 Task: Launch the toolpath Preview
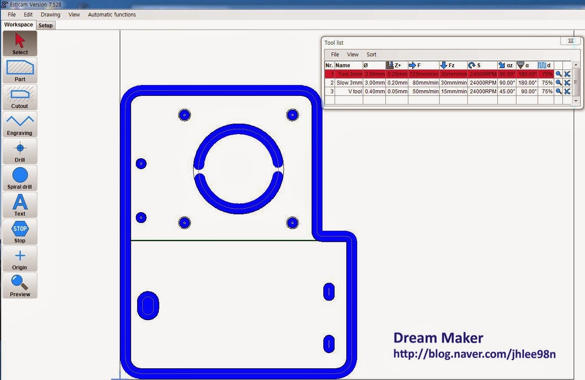[20, 285]
